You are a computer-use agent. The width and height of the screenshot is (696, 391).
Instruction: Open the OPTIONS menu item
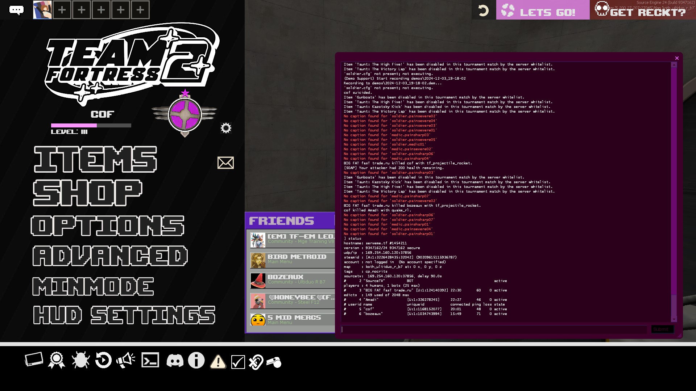tap(108, 226)
